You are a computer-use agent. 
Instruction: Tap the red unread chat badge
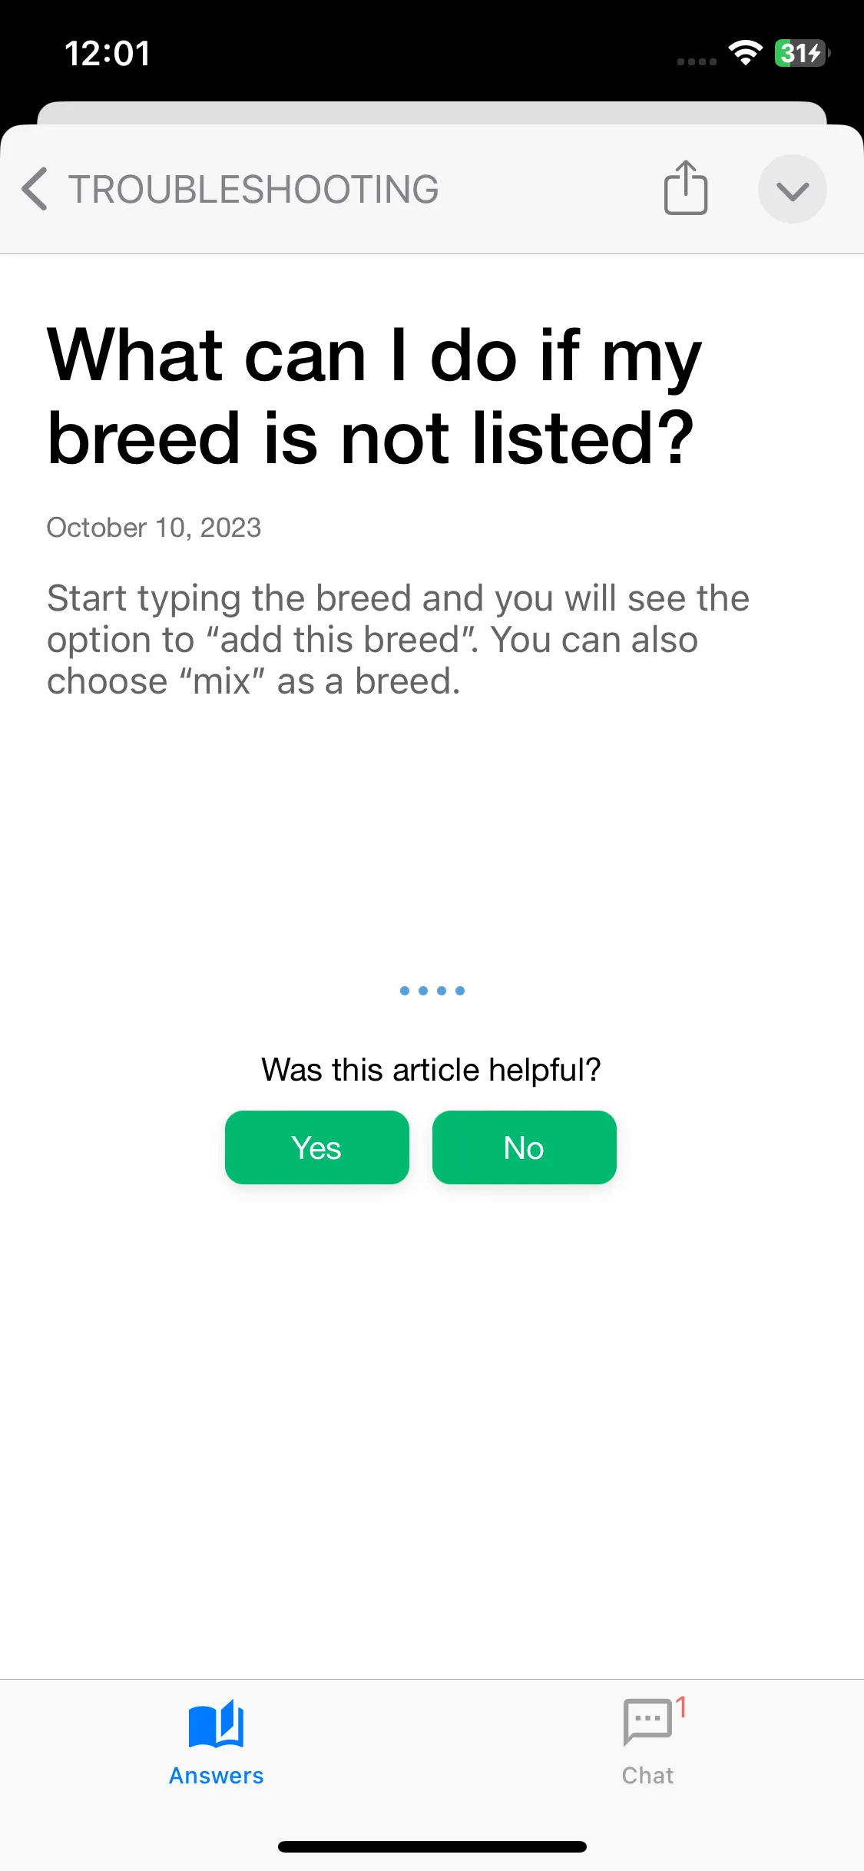(681, 1707)
